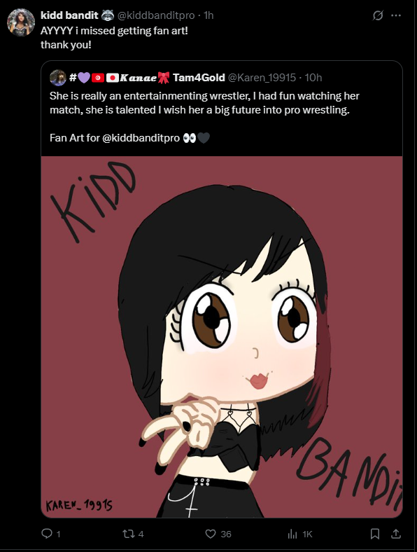Click the @kiddbanditpro mention in quoted text
The image size is (417, 552).
141,137
